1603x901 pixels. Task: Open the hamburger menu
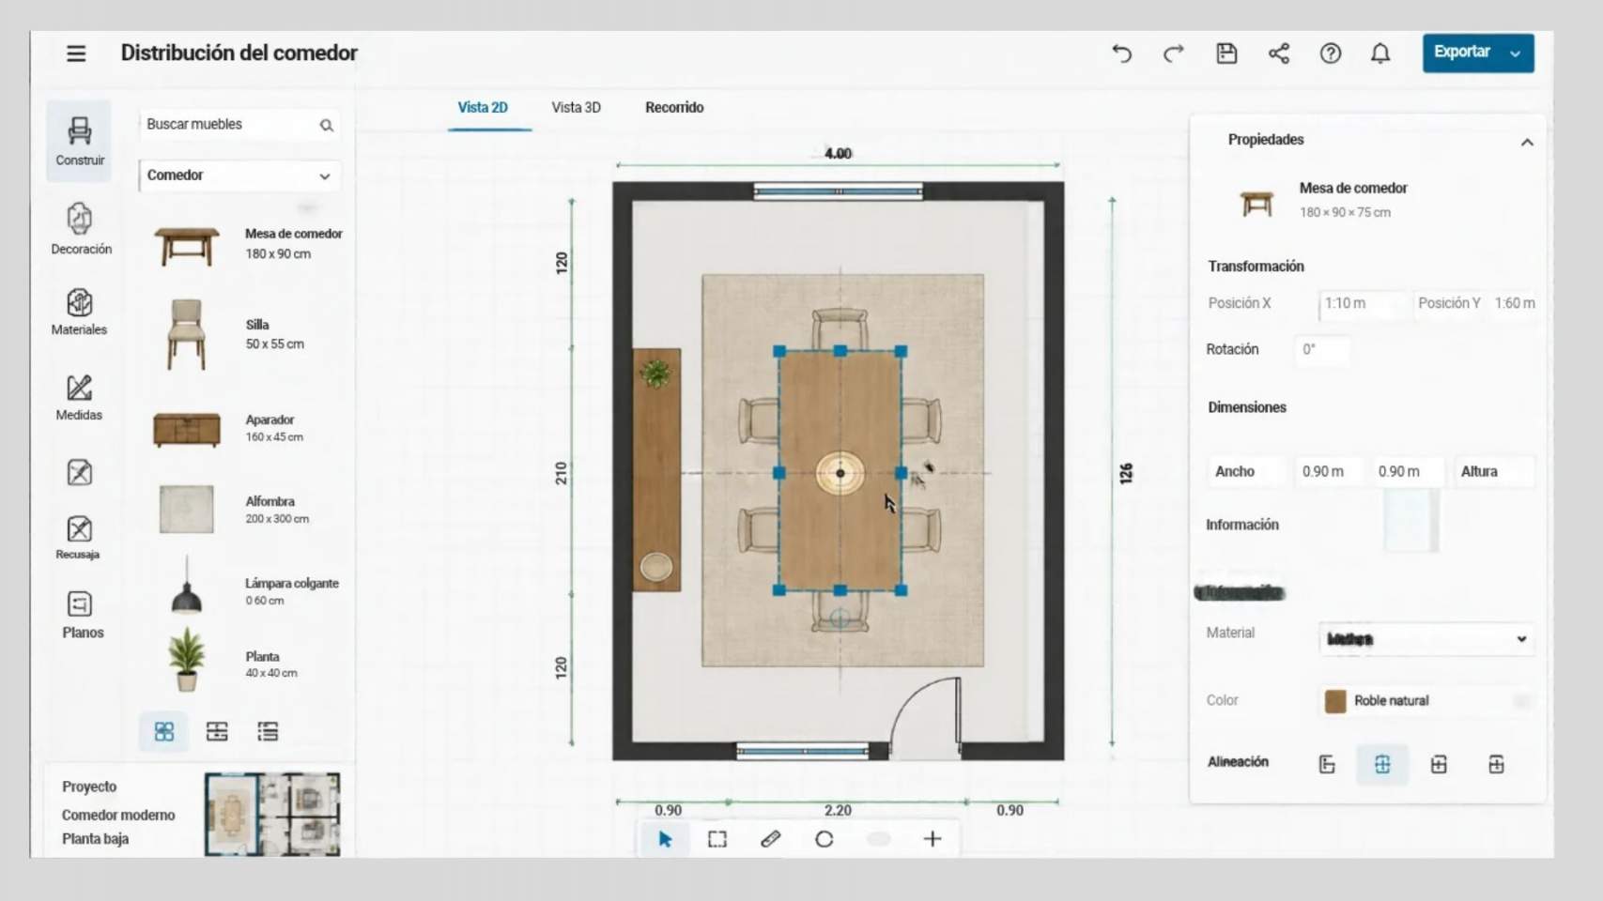click(76, 53)
